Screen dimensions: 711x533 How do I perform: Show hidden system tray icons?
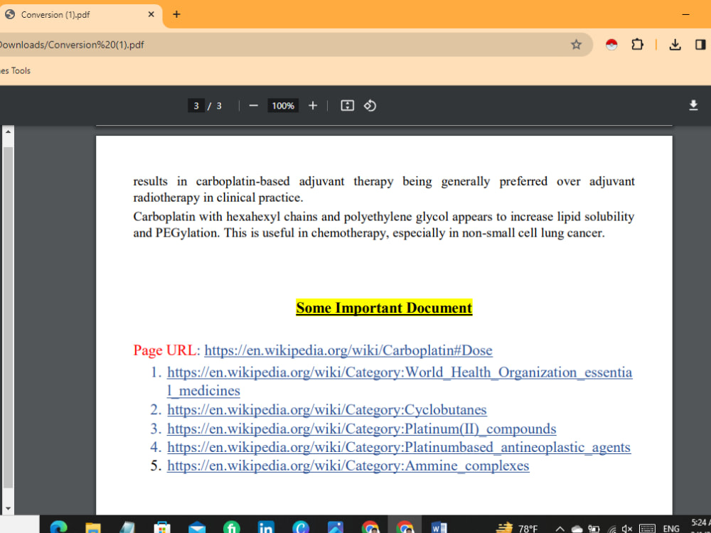(560, 529)
